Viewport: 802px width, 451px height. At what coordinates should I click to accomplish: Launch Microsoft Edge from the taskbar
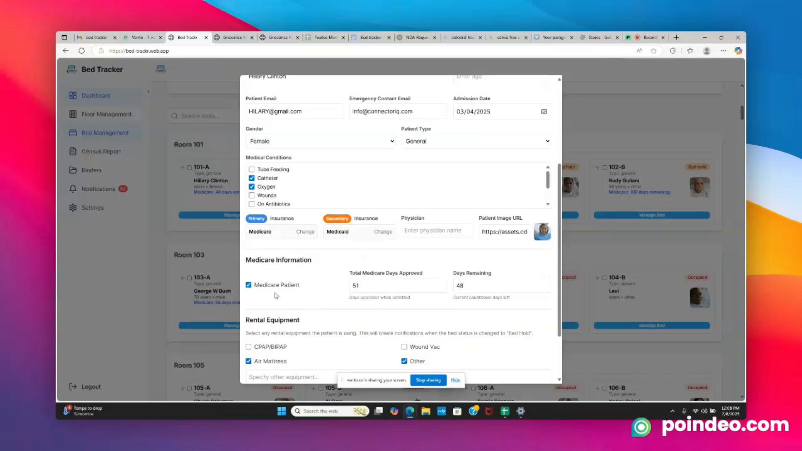(x=410, y=411)
